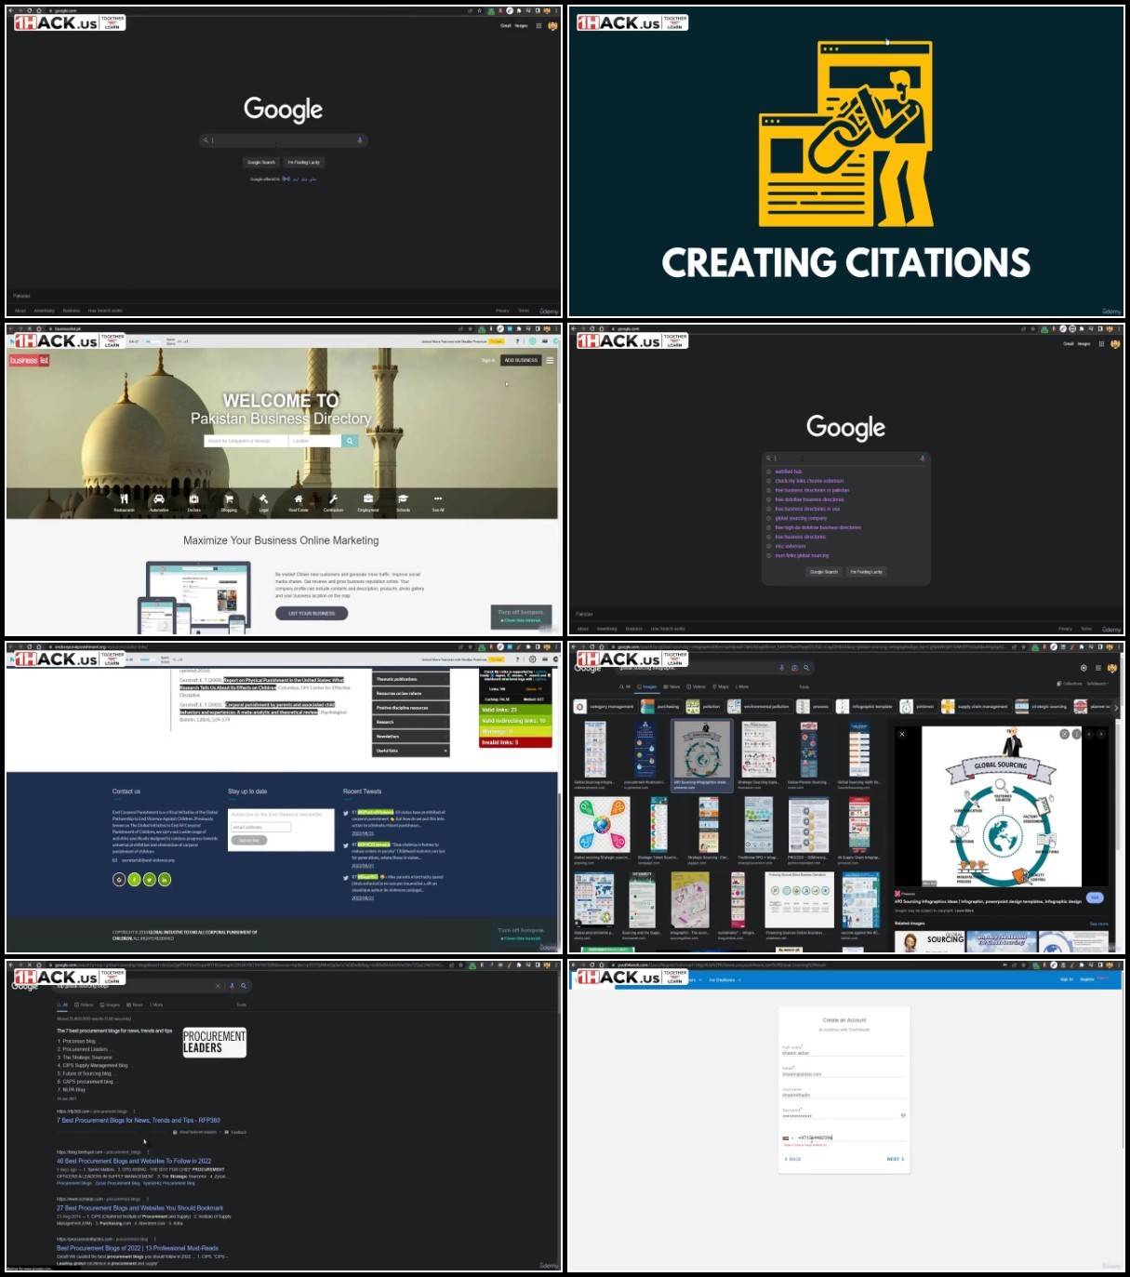Open the Shopping cart category in Business Directory

[229, 502]
